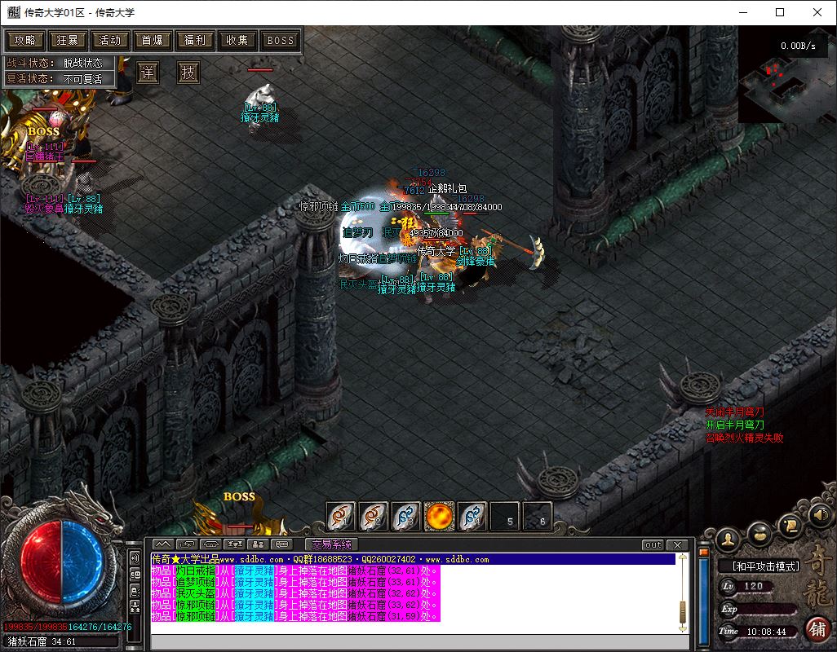Click the 技 skills icon

click(188, 73)
